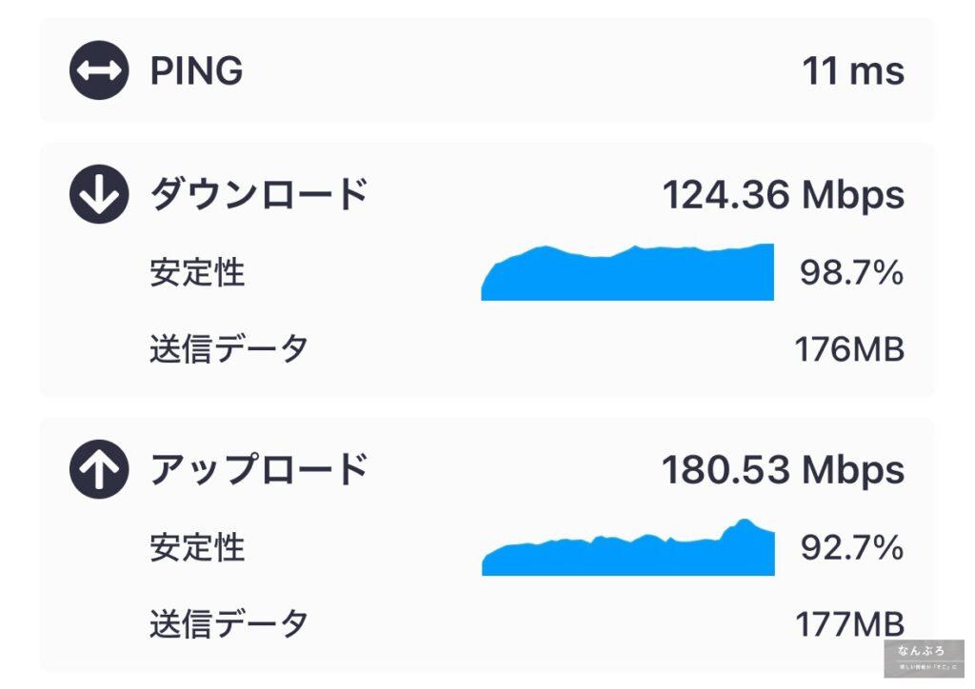Click the upload arrow icon
This screenshot has width=975, height=689.
point(99,469)
